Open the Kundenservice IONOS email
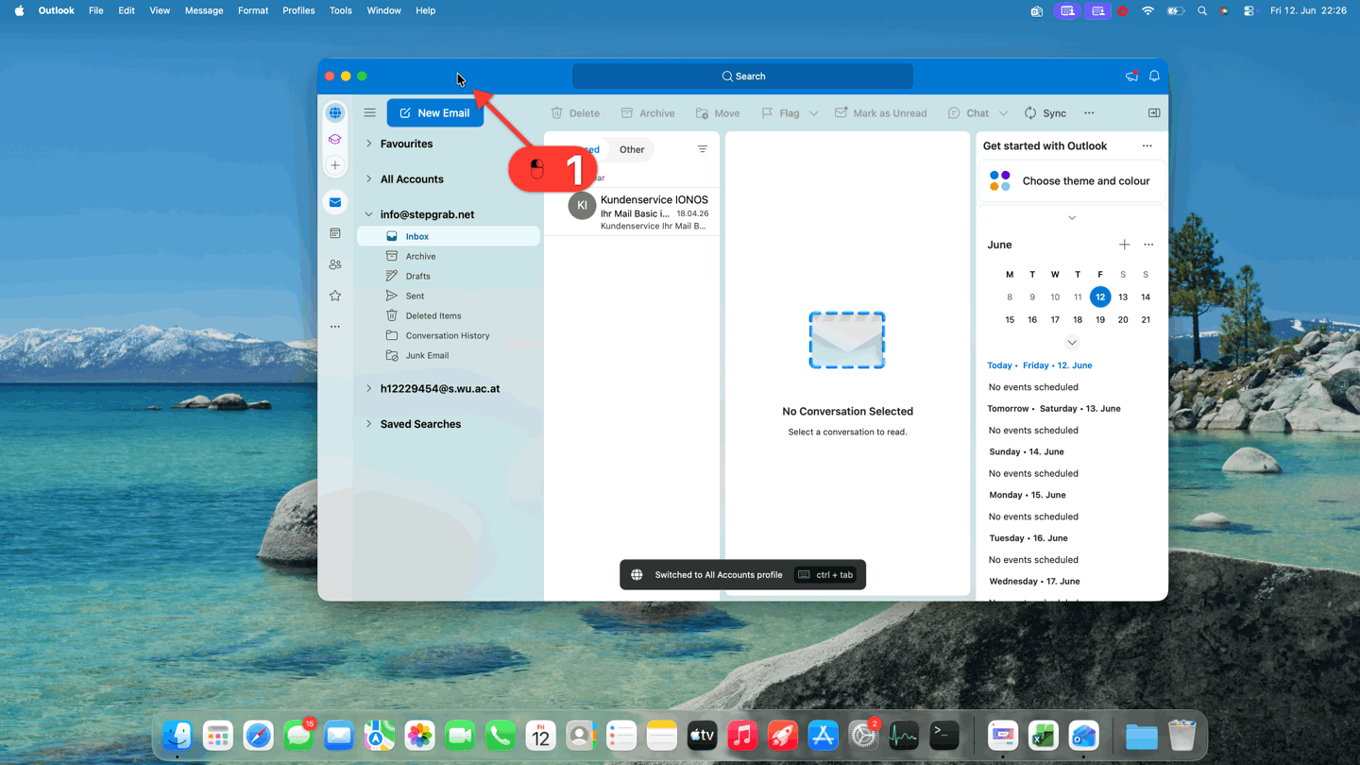The height and width of the screenshot is (765, 1360). click(x=632, y=212)
